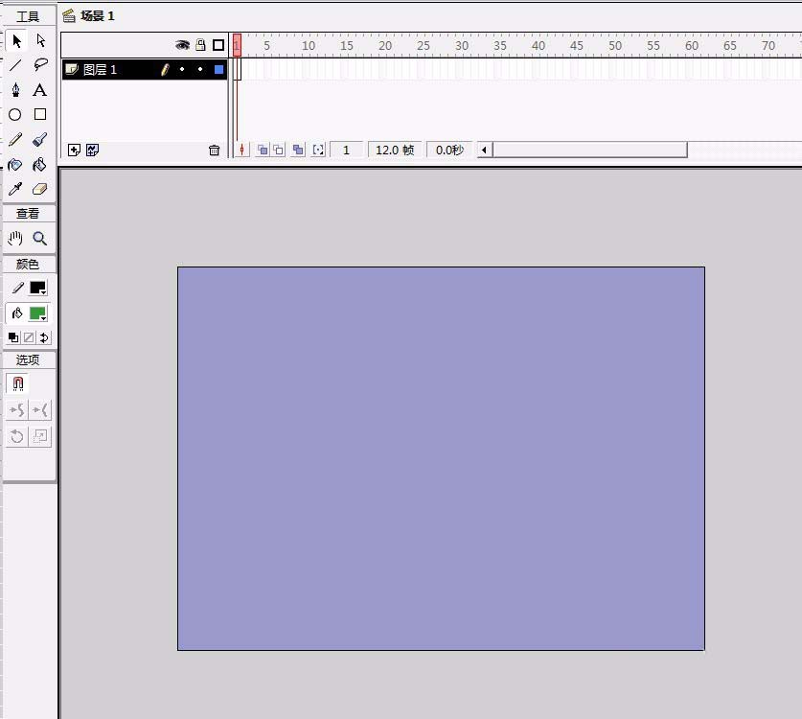Select the Arrow selection tool
802x719 pixels.
coord(16,40)
